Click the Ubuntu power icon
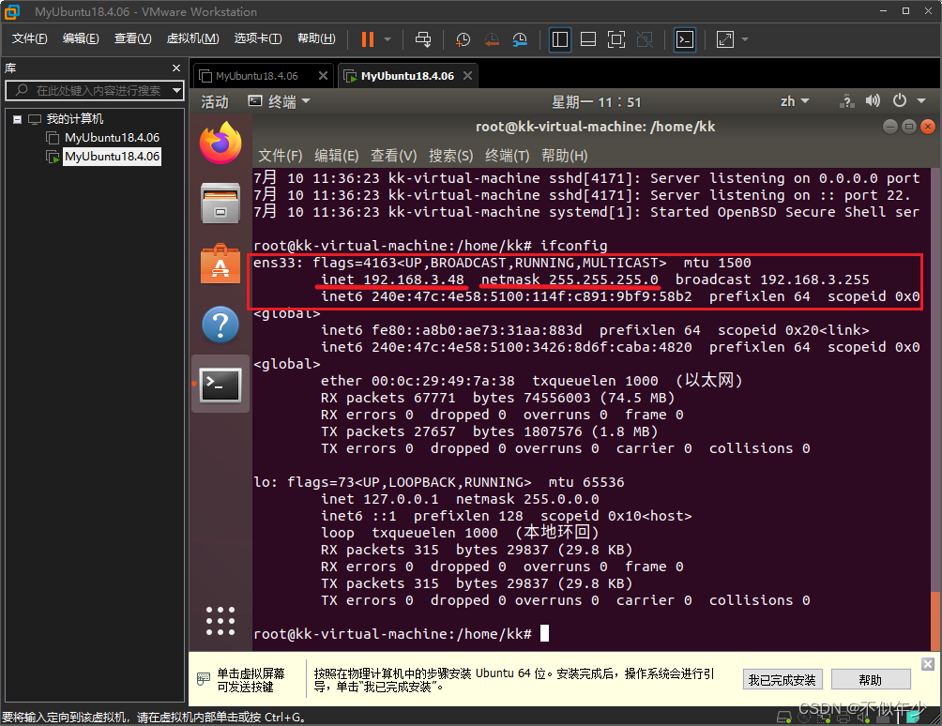942x726 pixels. 900,101
